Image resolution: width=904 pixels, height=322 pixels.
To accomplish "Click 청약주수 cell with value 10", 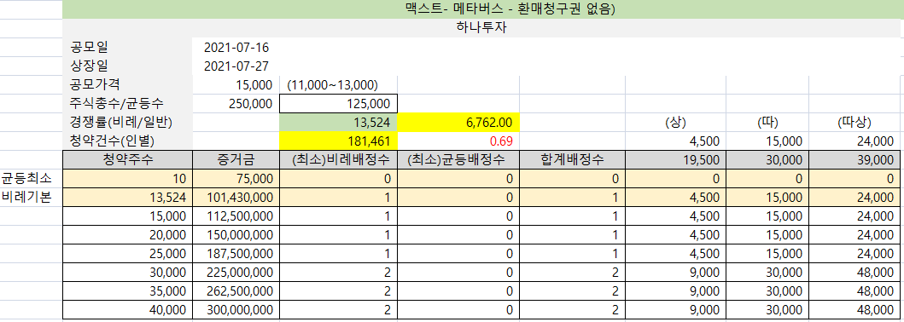I will pyautogui.click(x=127, y=179).
